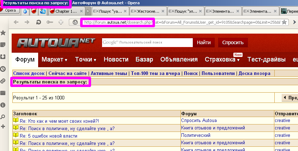Image resolution: width=298 pixels, height=151 pixels.
Task: Click the bookmark star in address bar
Action: [x=284, y=22]
